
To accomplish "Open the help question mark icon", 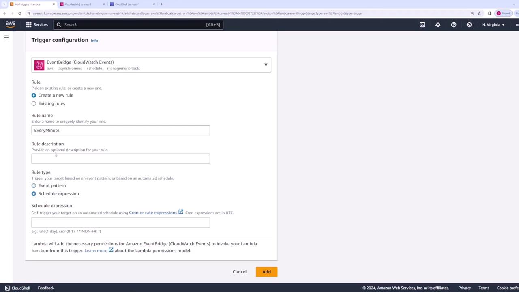I will pyautogui.click(x=454, y=25).
